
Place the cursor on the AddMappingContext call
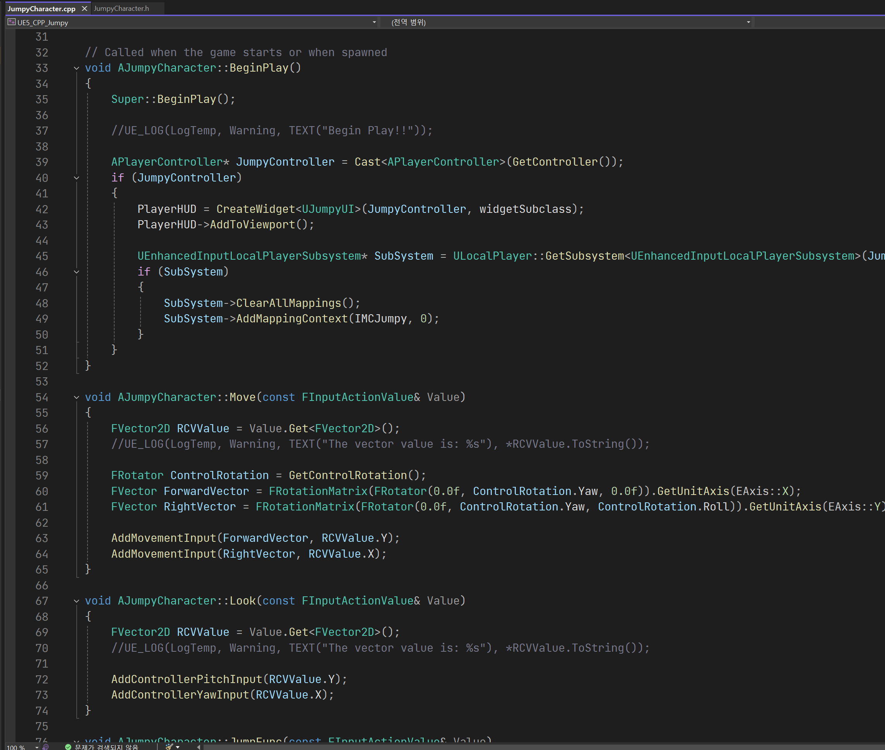292,319
